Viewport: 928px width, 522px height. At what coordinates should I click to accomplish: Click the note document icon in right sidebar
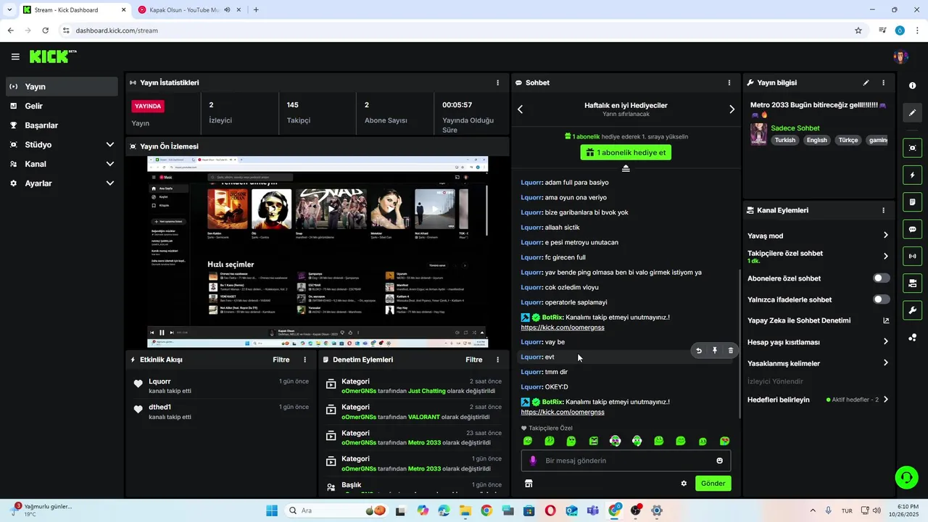912,202
